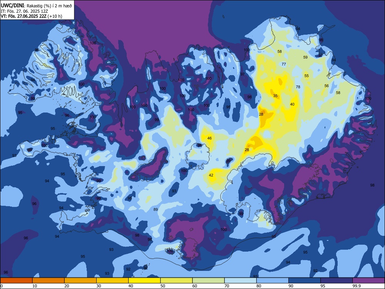Click the humidity value 77 on the map
The width and height of the screenshot is (385, 289).
284,64
